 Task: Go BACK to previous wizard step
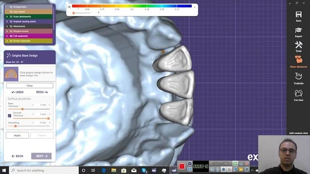pos(17,156)
